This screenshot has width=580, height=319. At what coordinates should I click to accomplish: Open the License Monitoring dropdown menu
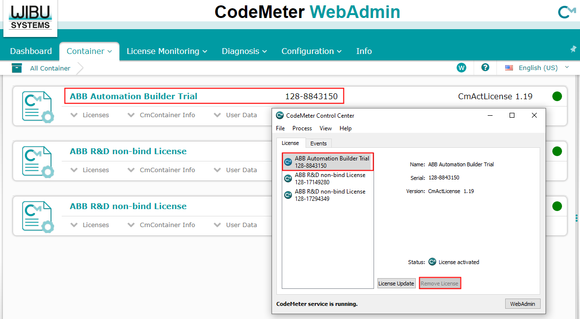(x=167, y=51)
